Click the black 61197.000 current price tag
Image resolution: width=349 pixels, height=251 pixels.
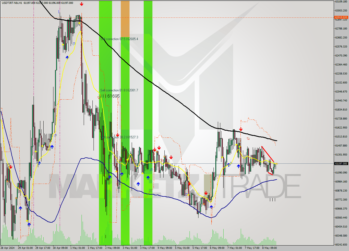pos(341,164)
